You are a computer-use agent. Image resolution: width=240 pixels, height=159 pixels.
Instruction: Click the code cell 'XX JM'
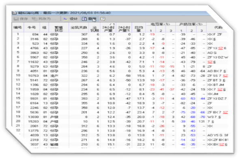(x=212, y=94)
